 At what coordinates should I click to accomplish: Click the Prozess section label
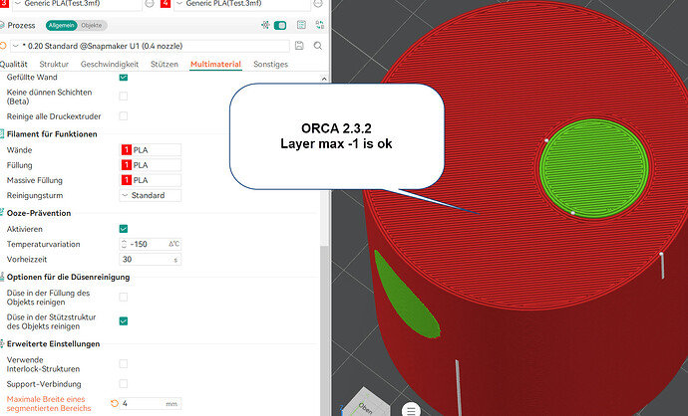[21, 26]
